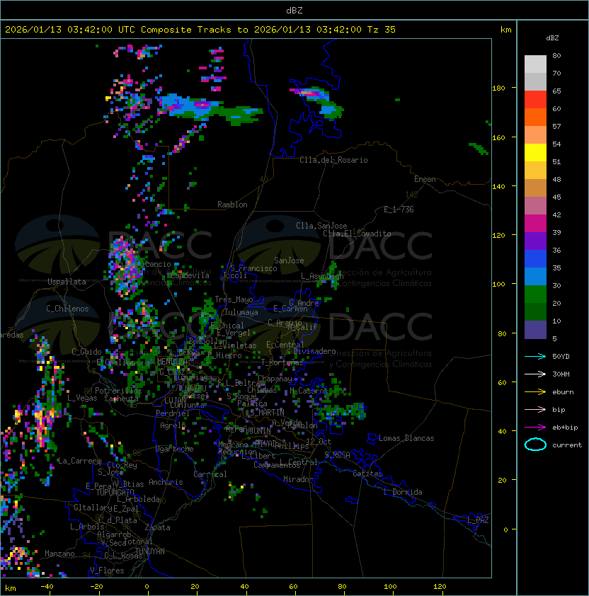
Task: Click the cyan 50YD arrow in legend
Action: click(x=535, y=356)
